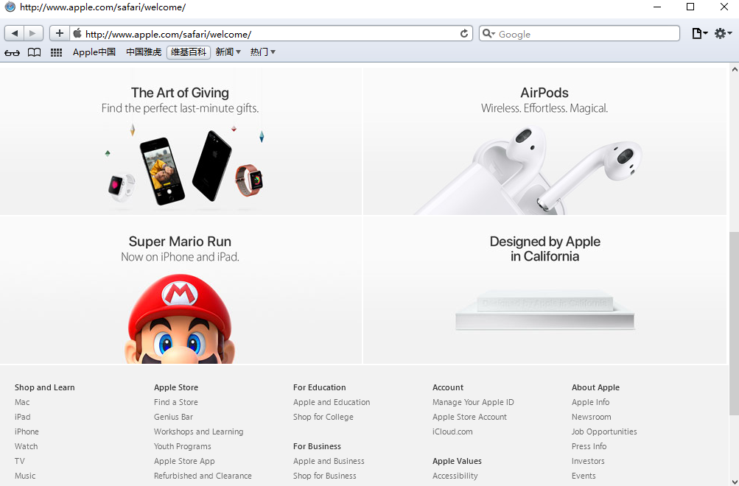This screenshot has width=739, height=486.
Task: Open The Art of Giving promo tile
Action: tap(181, 141)
